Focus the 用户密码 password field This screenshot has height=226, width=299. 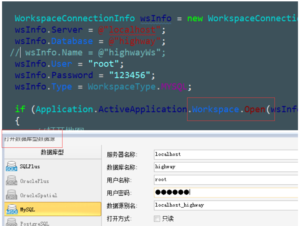(x=224, y=192)
